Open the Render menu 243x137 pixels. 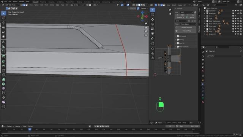15,2
